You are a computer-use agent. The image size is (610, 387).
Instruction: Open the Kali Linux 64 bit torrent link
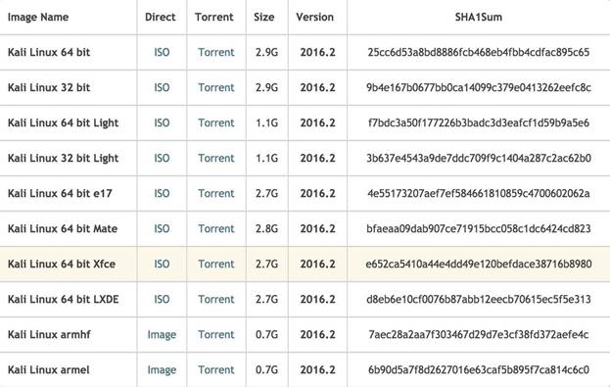216,52
